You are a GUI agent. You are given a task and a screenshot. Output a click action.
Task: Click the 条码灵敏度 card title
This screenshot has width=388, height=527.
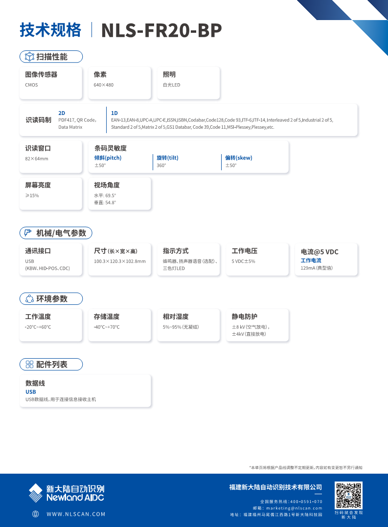110,148
